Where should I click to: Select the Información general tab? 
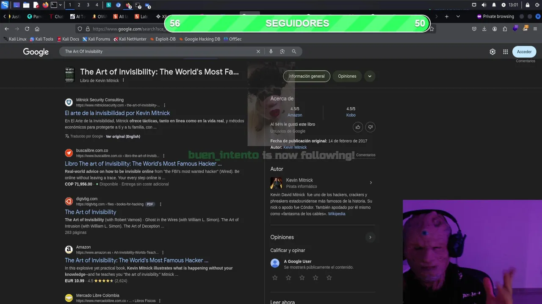coord(307,76)
